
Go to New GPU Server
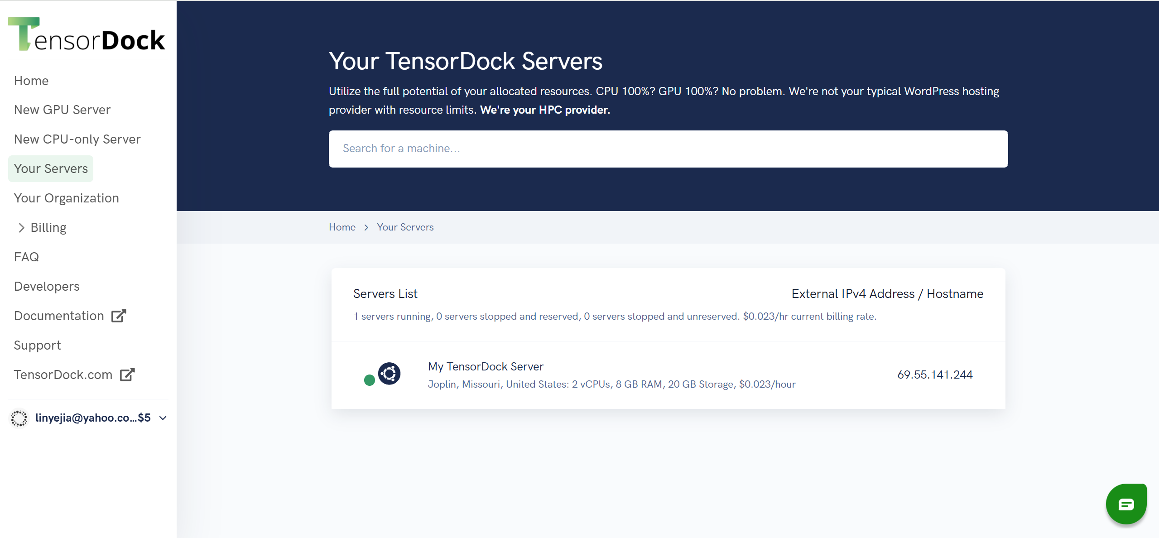pos(62,110)
